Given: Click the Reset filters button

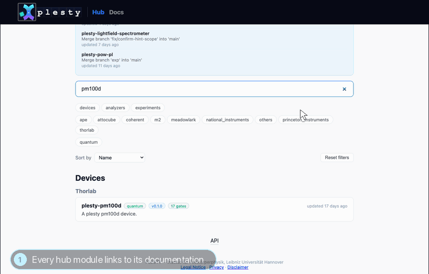Looking at the screenshot, I should click(337, 158).
